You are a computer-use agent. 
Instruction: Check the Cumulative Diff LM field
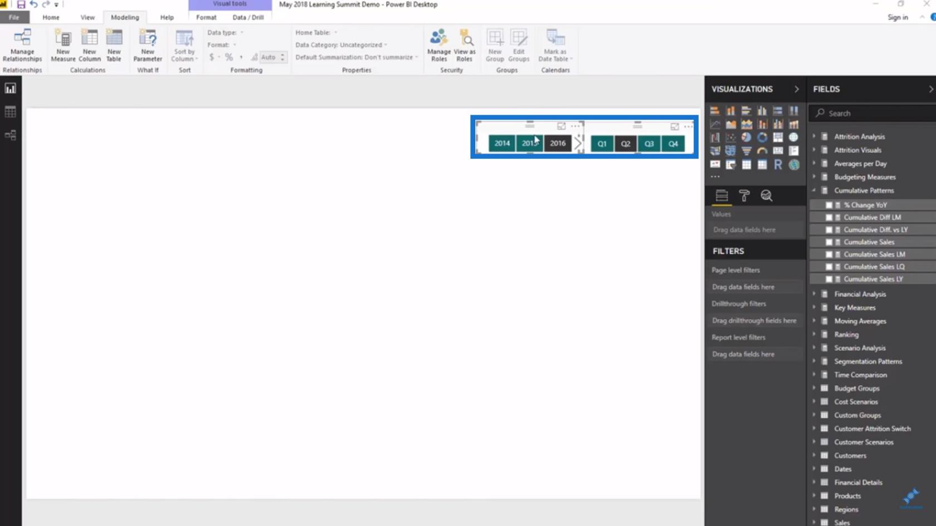click(x=828, y=217)
